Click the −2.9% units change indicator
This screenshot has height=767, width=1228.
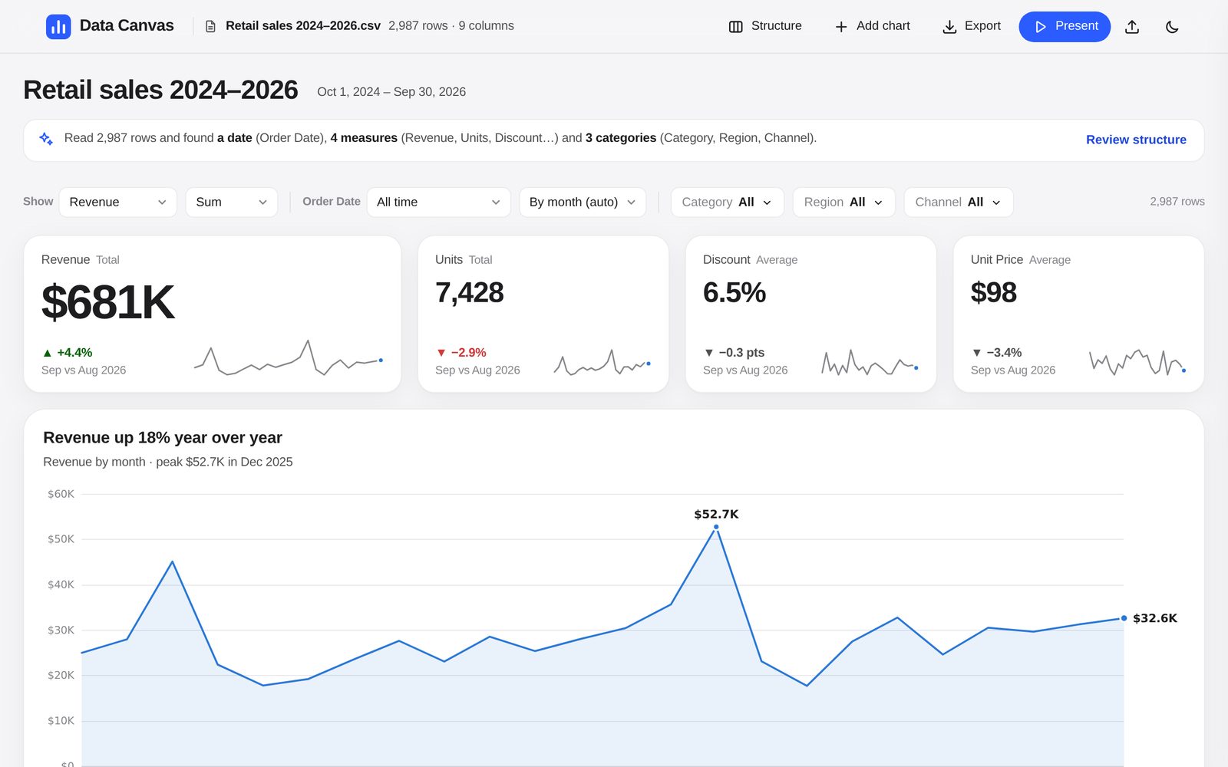(461, 353)
